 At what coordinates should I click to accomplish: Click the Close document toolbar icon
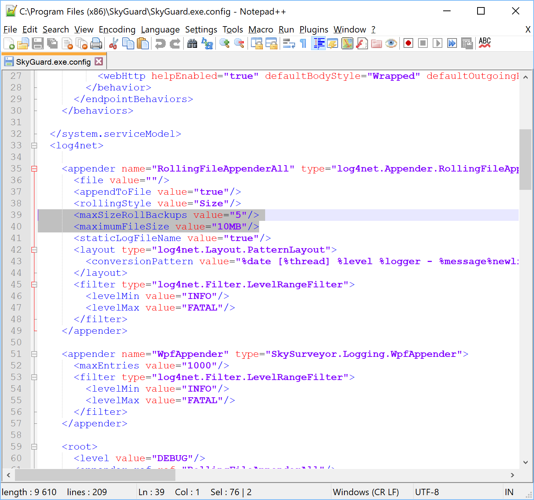(67, 44)
